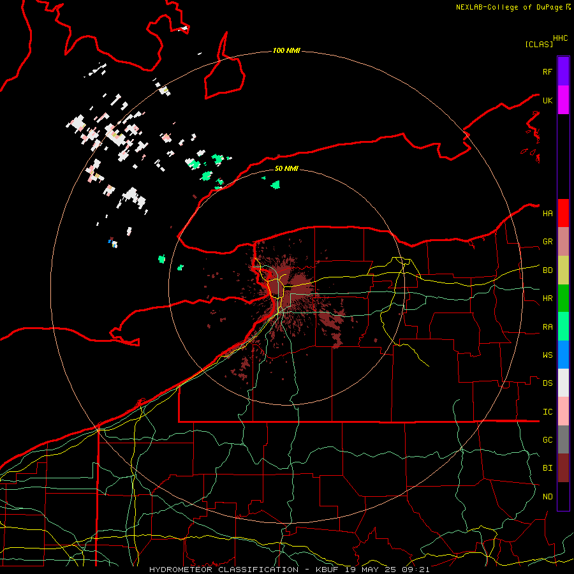Click the RA light green legend swatch

(x=563, y=327)
